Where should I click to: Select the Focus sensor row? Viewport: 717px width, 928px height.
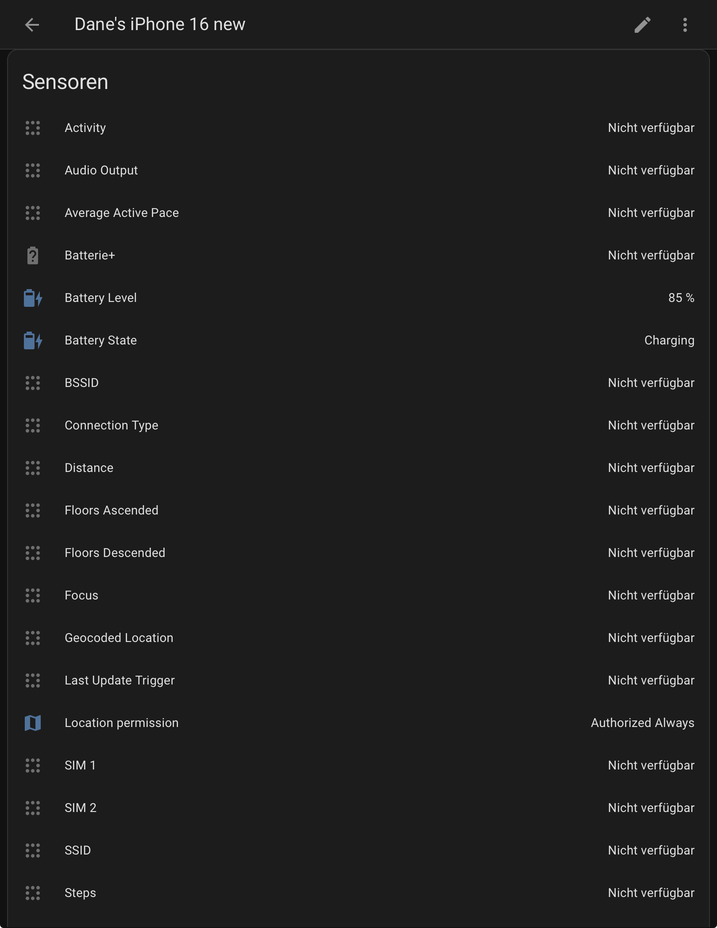click(81, 595)
